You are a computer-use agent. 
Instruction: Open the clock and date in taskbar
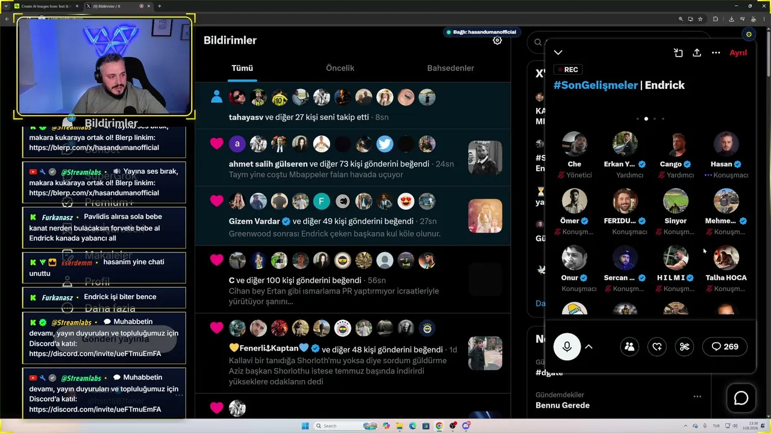click(752, 426)
